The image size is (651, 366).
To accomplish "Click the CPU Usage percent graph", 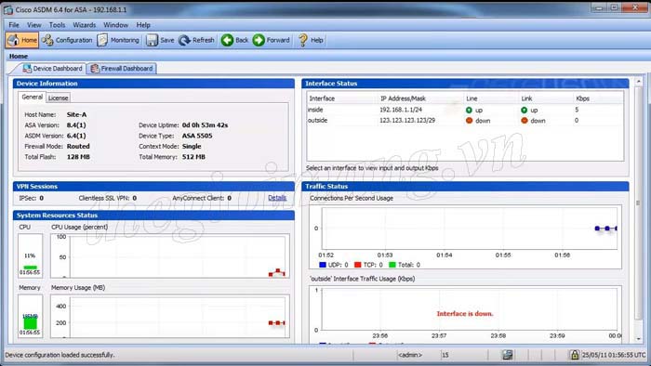I will click(x=170, y=255).
